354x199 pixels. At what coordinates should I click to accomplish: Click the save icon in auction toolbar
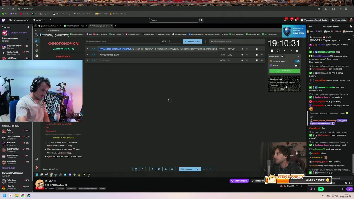[159, 169]
